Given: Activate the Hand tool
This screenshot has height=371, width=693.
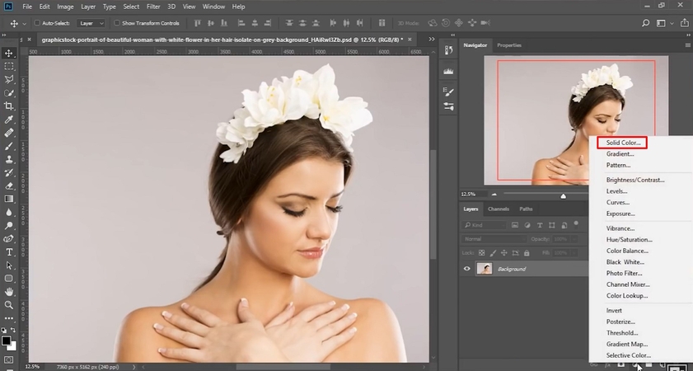Looking at the screenshot, I should point(9,292).
